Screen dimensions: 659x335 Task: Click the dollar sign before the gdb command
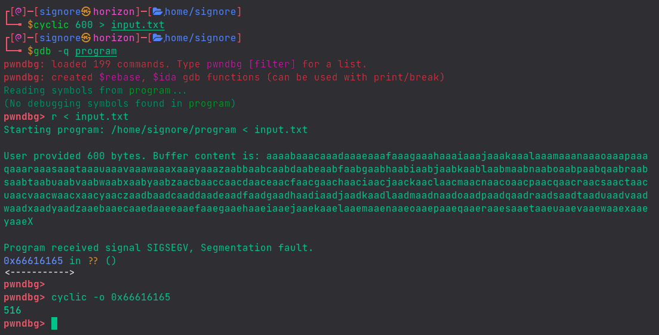click(30, 51)
